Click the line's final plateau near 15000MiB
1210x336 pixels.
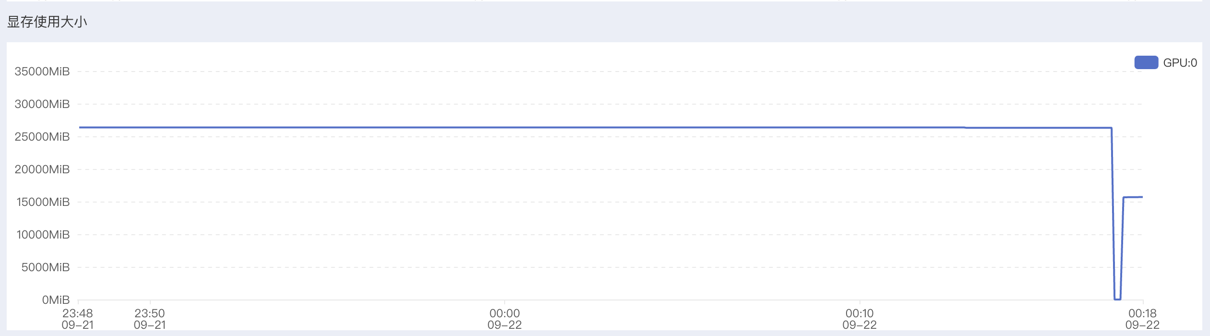1133,197
